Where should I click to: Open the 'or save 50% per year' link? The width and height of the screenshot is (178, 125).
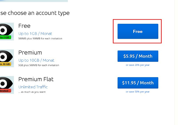click(138, 92)
